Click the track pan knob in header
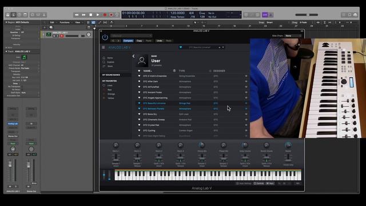The width and height of the screenshot is (366, 206). (89, 34)
